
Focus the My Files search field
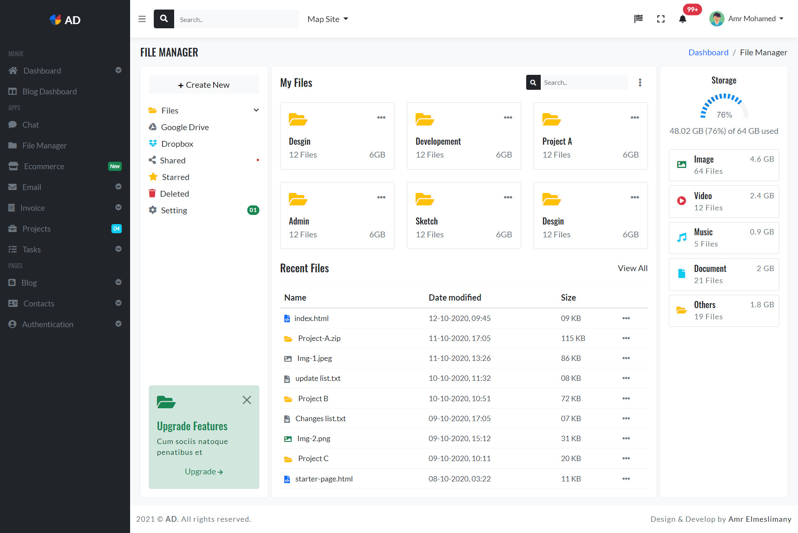(x=584, y=83)
